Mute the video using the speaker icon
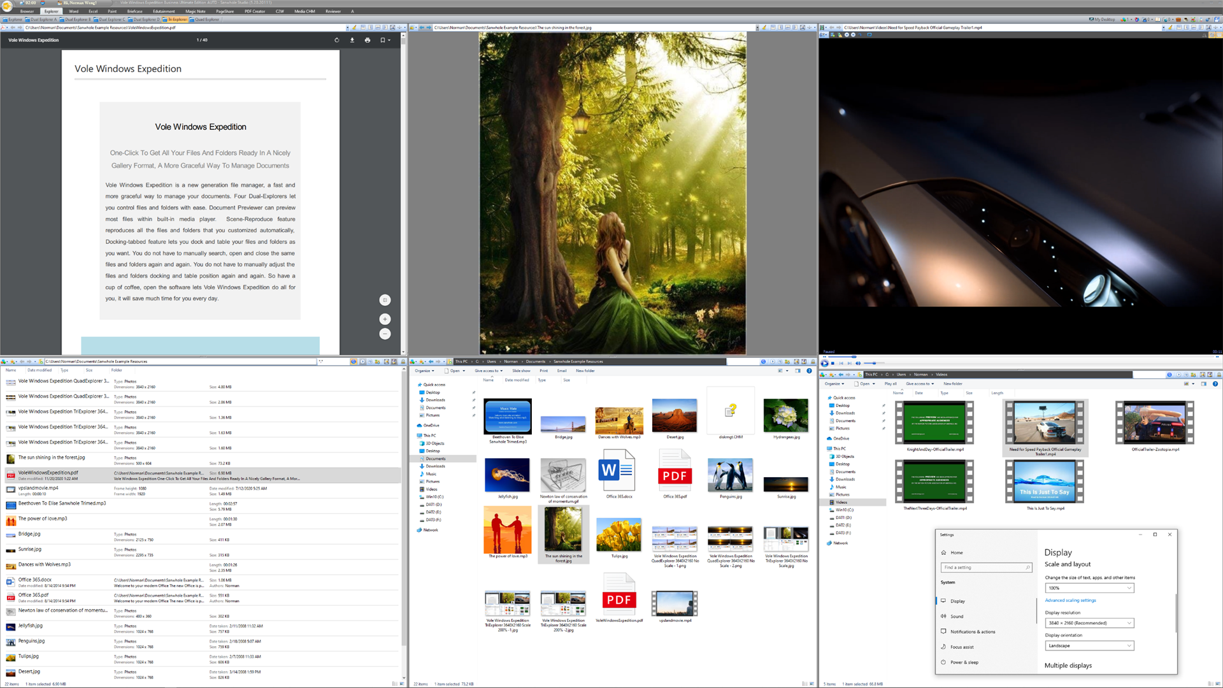This screenshot has width=1223, height=688. point(858,363)
